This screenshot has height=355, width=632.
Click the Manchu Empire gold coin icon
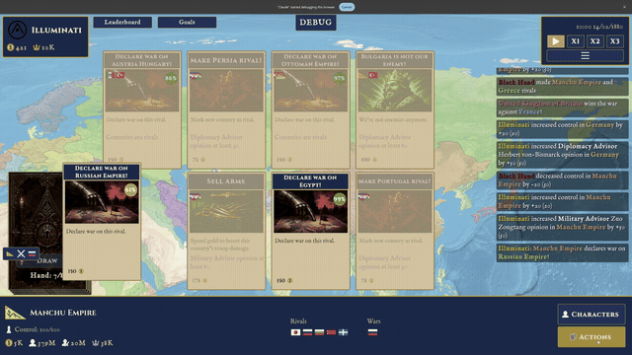pos(9,343)
